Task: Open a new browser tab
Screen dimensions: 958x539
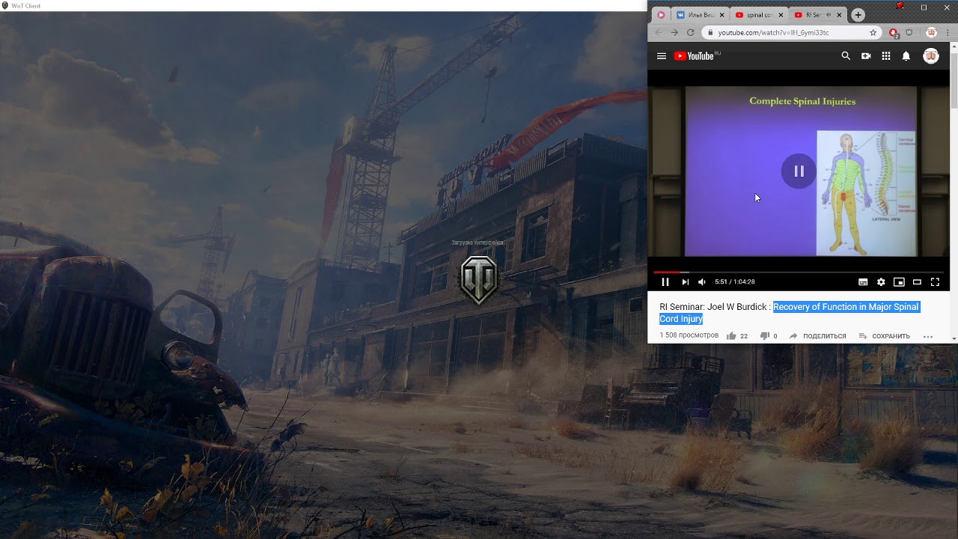Action: click(x=858, y=15)
